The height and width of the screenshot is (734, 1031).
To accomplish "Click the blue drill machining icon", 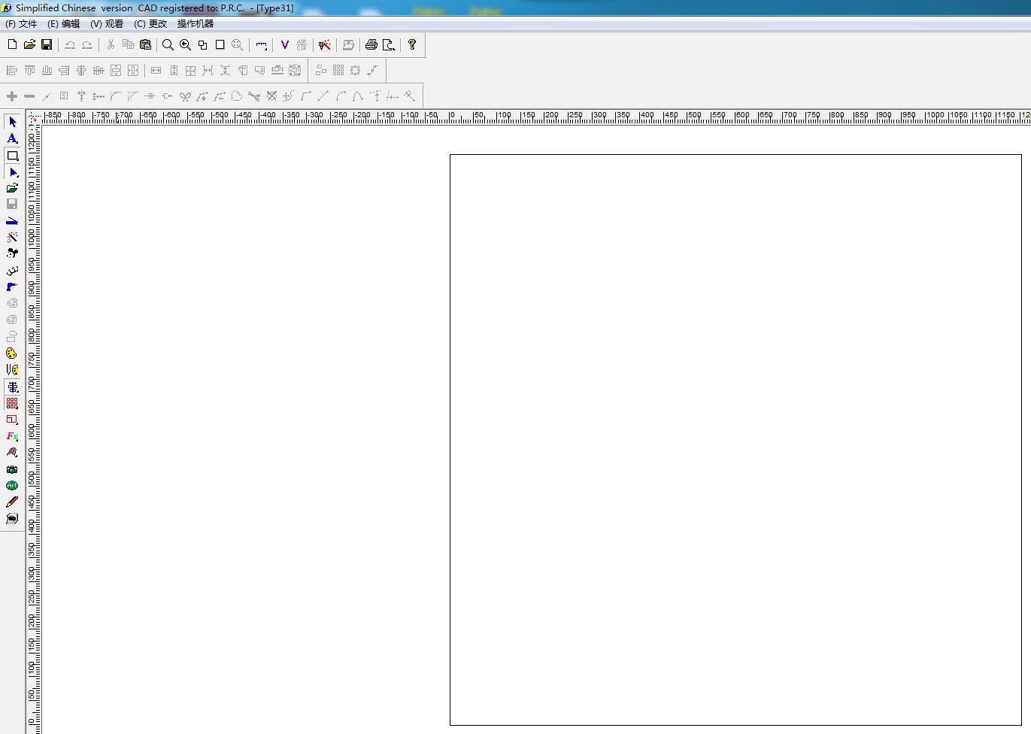I will tap(12, 287).
